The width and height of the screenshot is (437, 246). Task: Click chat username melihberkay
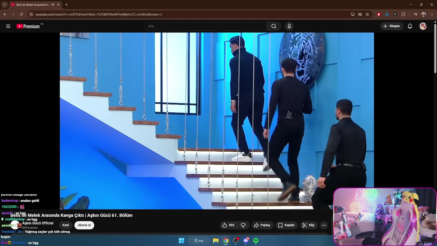(x=15, y=219)
